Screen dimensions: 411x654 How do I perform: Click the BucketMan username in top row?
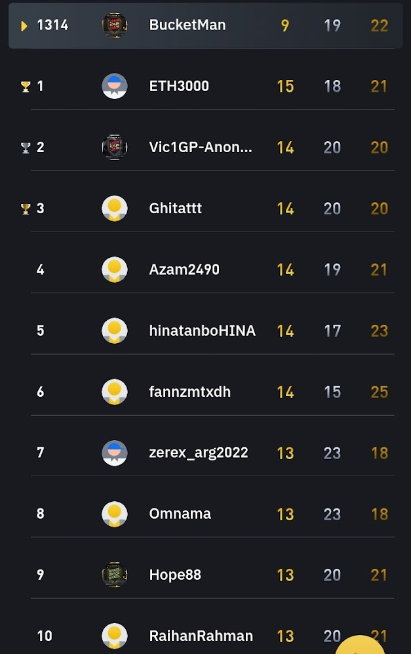tap(187, 25)
